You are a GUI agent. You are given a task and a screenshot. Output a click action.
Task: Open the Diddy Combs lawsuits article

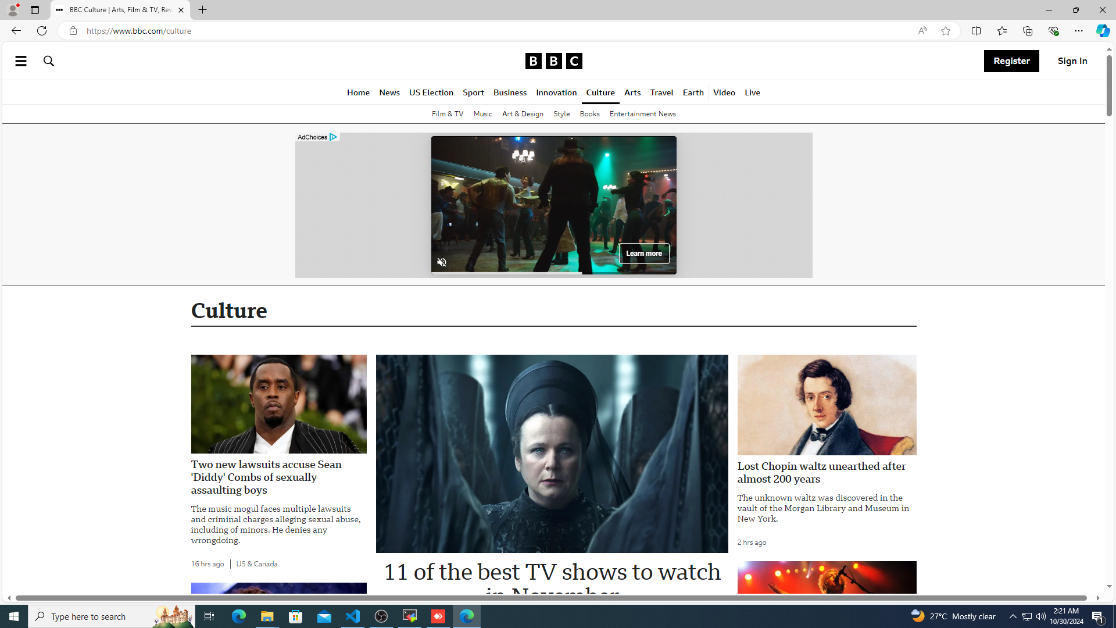(266, 477)
